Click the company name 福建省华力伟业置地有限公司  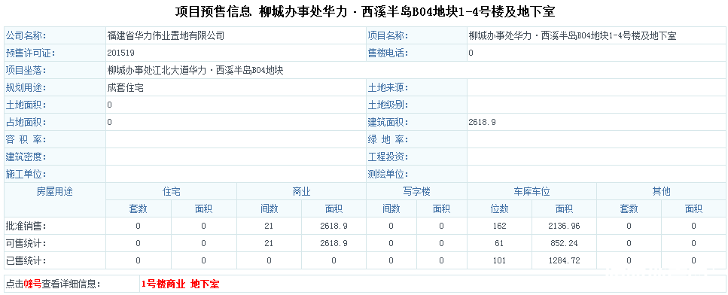pos(166,35)
